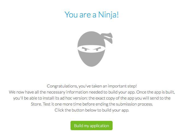Viewport: 182px width, 134px height.
Task: Click the word "Store" in the paragraph
Action: (36, 104)
